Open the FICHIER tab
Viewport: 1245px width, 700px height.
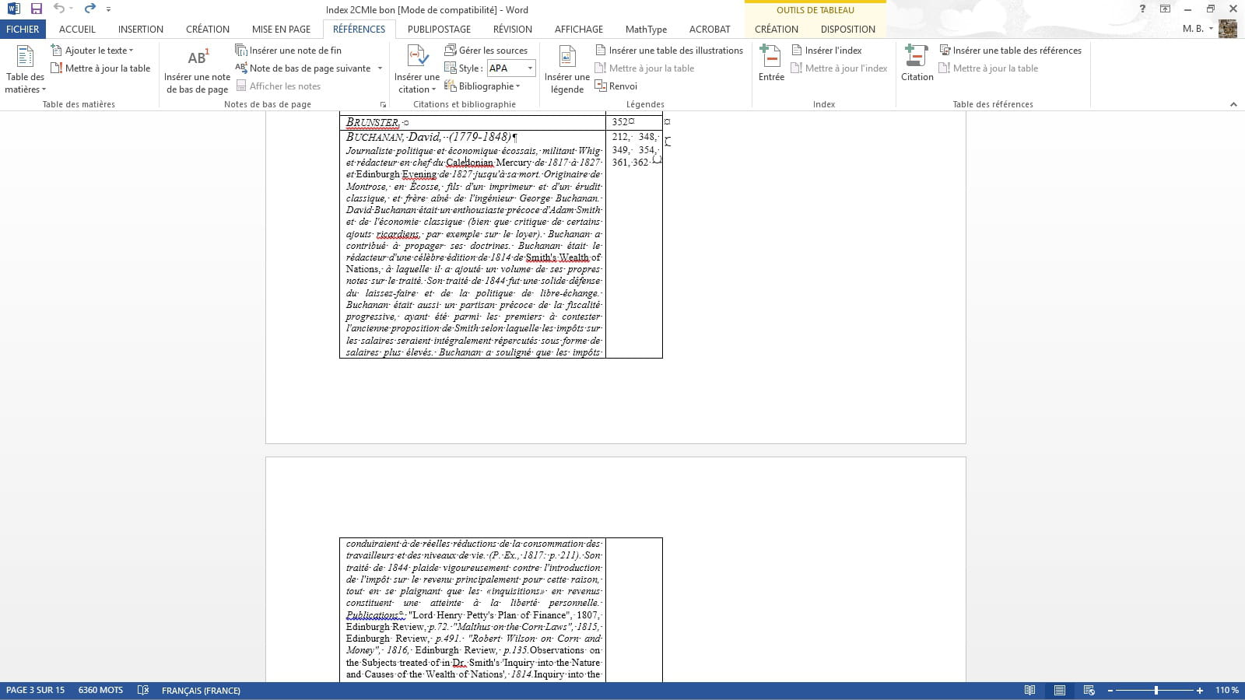click(23, 29)
